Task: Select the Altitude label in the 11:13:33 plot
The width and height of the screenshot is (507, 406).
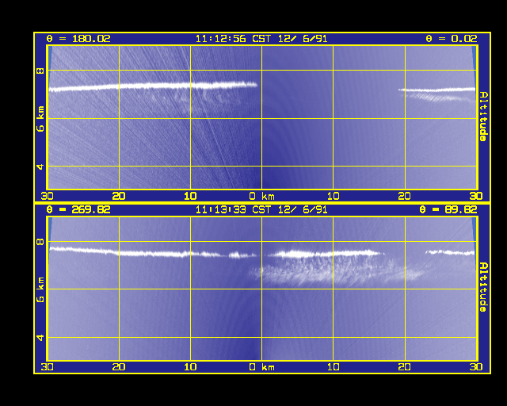Action: [483, 287]
